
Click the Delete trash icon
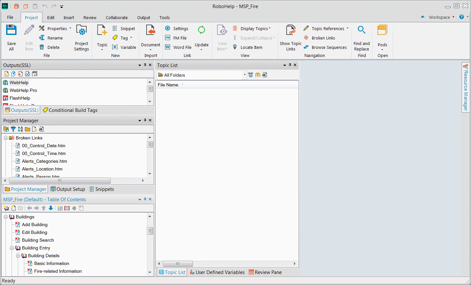pyautogui.click(x=42, y=47)
